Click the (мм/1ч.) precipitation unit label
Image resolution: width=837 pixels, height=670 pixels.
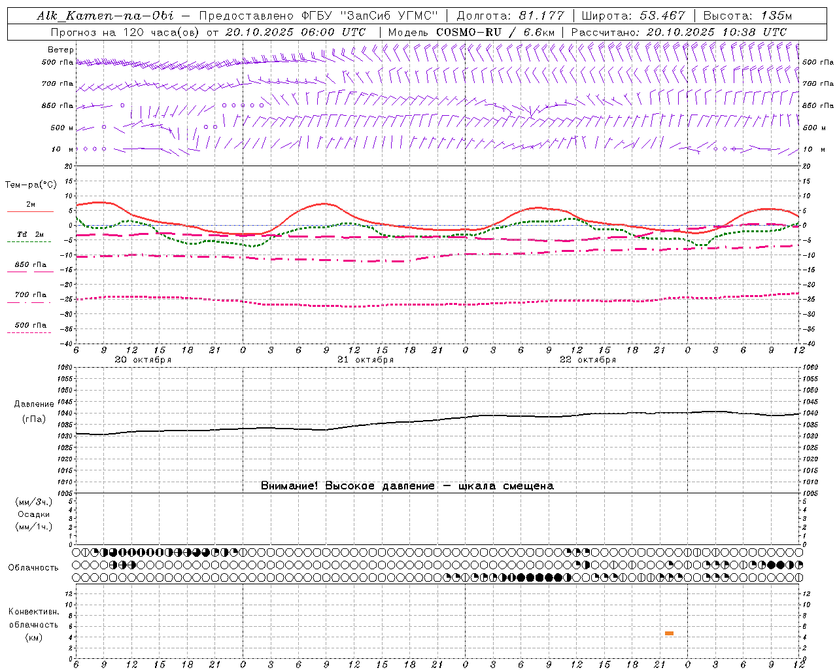tap(34, 527)
